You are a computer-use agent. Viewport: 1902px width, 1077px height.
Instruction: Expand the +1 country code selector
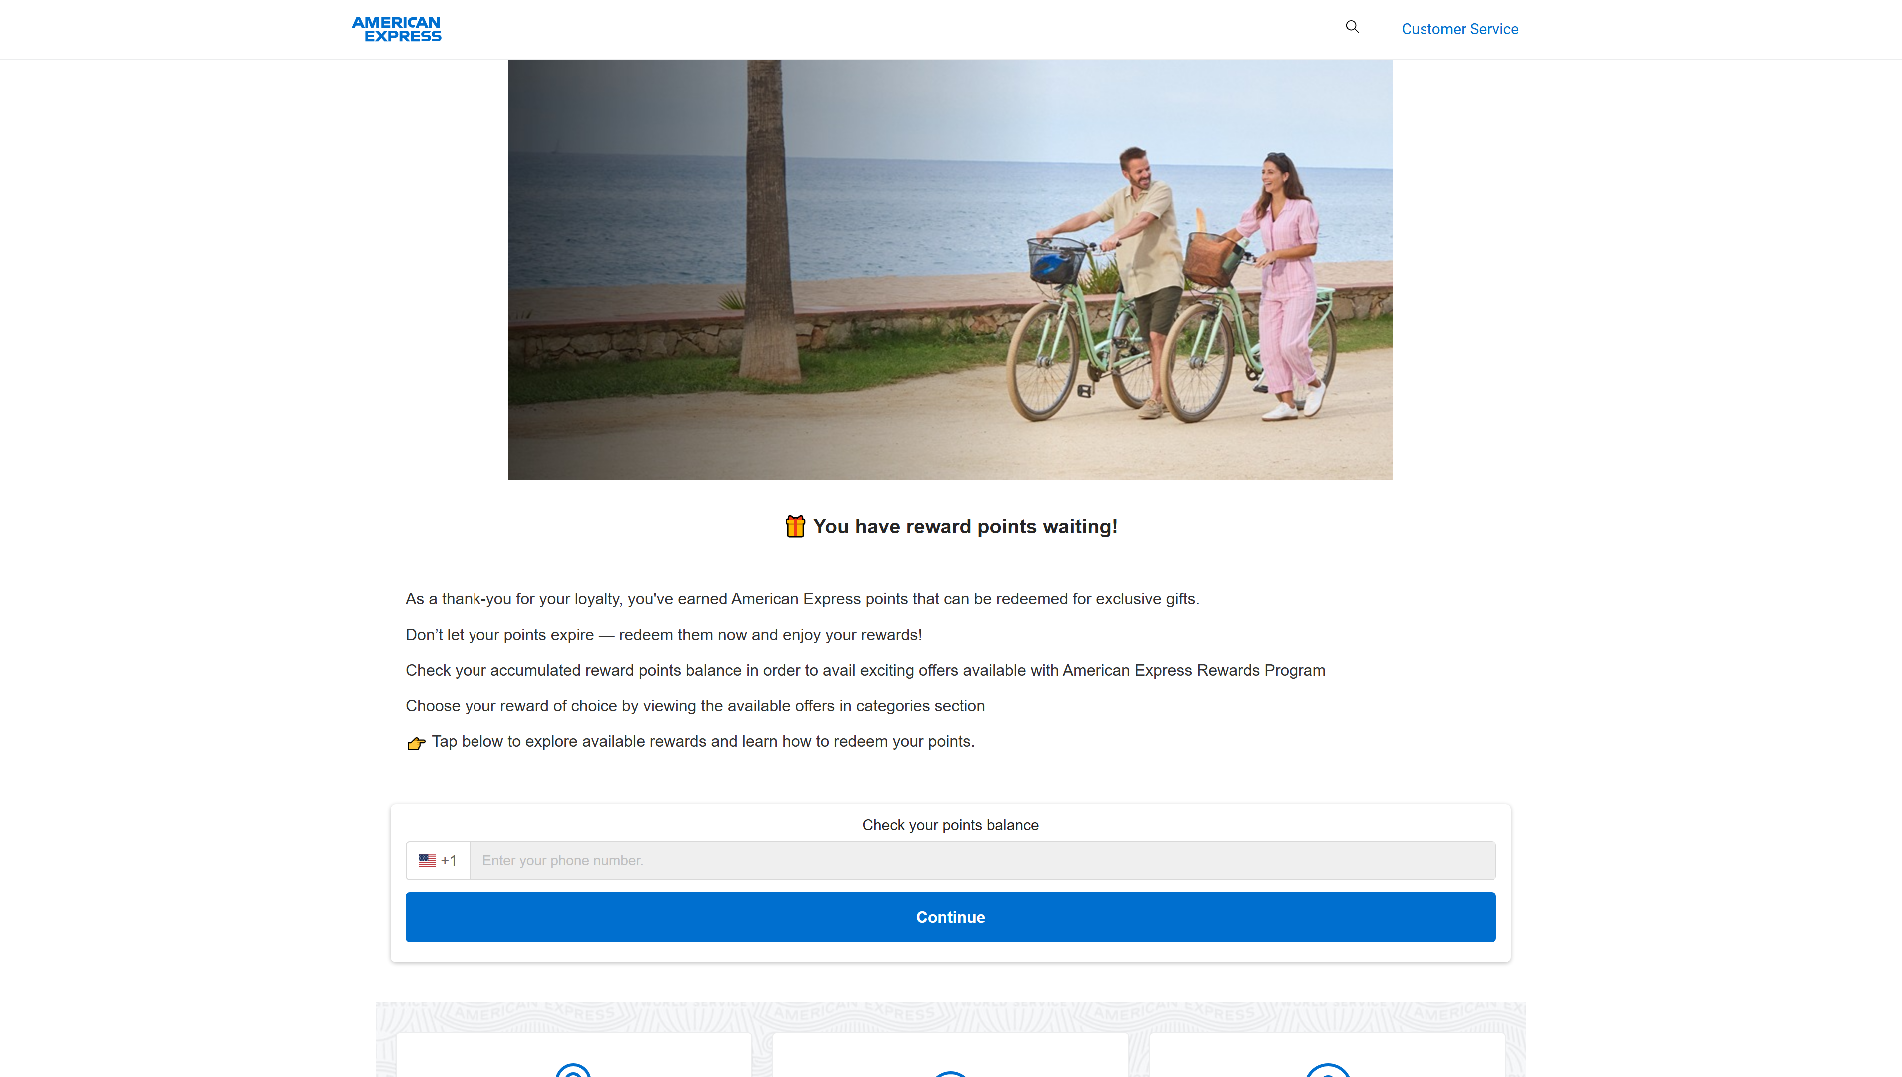click(438, 860)
